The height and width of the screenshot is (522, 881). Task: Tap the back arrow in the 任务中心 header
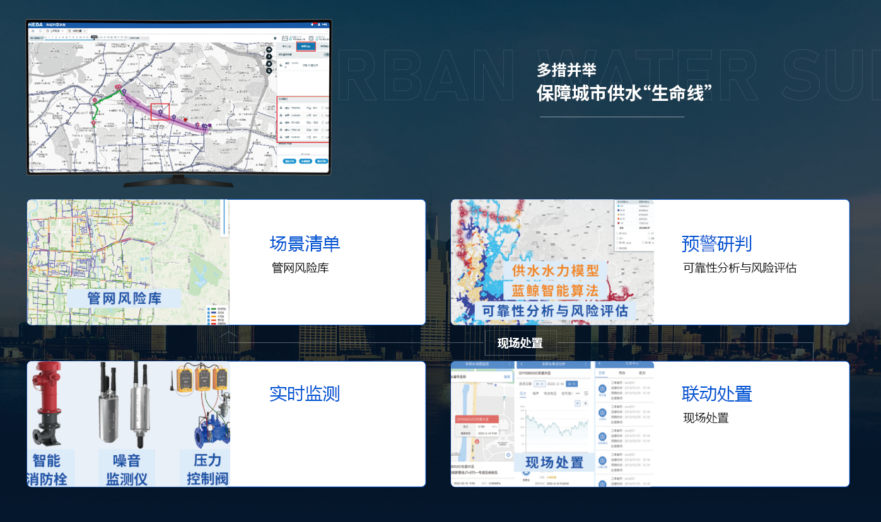point(599,364)
